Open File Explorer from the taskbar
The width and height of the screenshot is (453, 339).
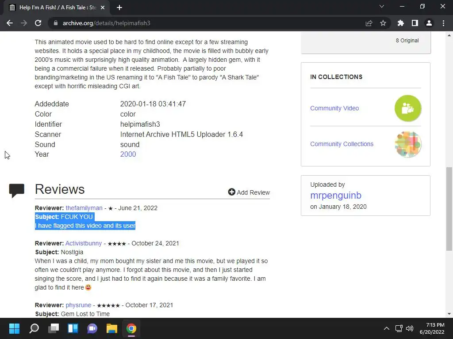click(x=112, y=328)
